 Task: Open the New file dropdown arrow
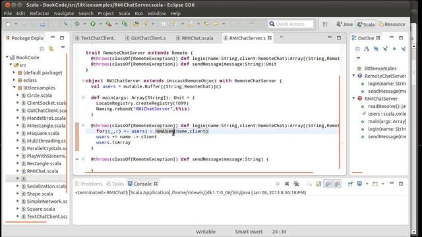coord(16,24)
